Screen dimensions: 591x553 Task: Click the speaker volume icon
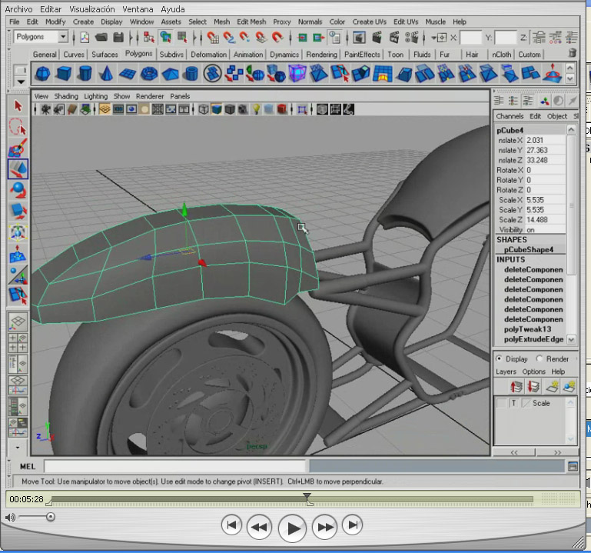10,517
